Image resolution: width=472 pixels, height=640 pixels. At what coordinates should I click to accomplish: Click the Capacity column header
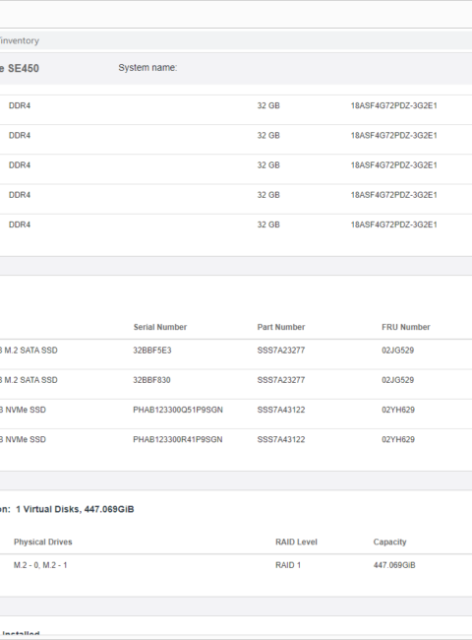click(x=389, y=543)
